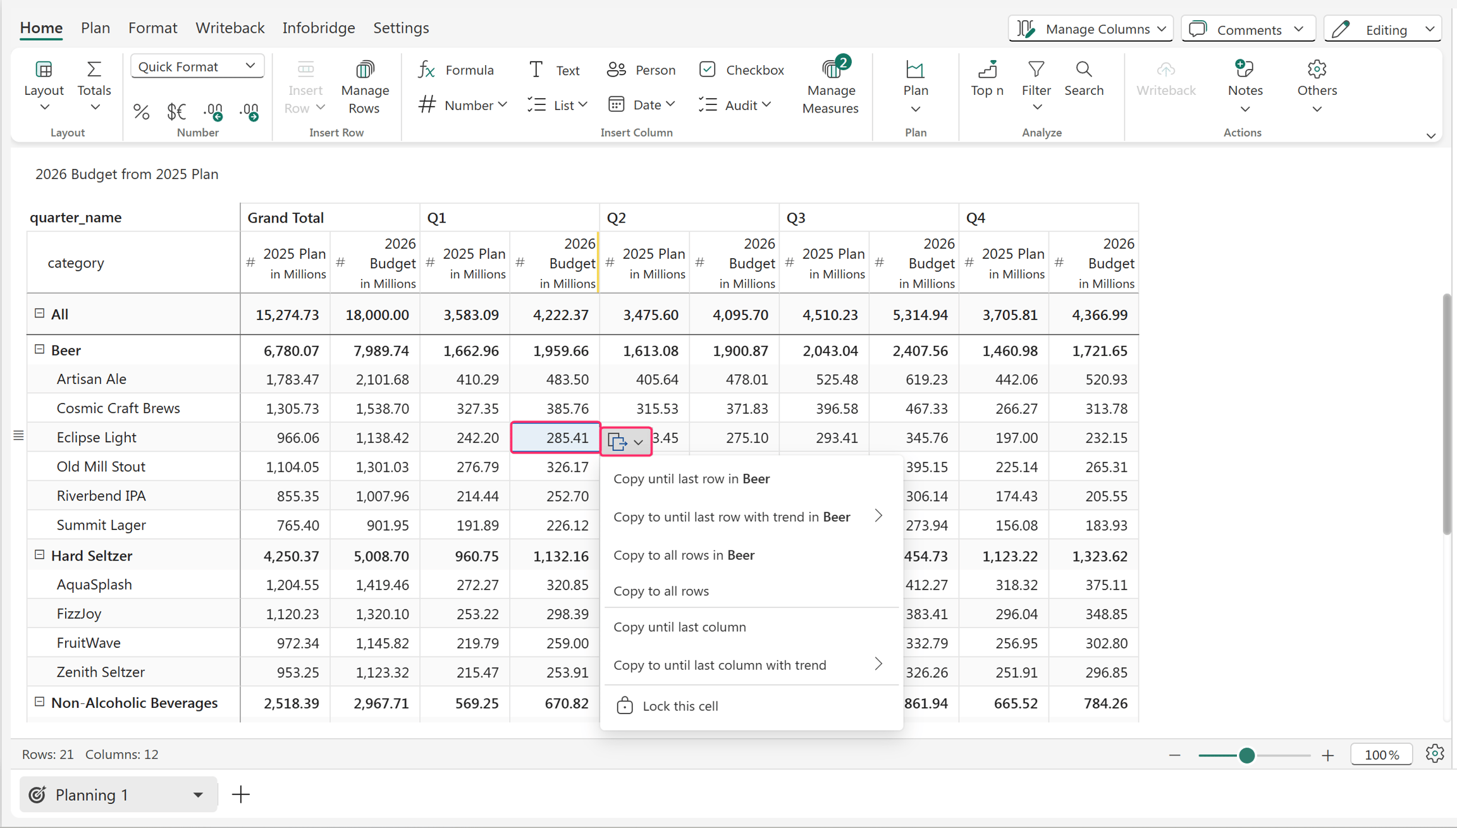The image size is (1457, 828).
Task: Choose Lock this cell option
Action: point(680,706)
